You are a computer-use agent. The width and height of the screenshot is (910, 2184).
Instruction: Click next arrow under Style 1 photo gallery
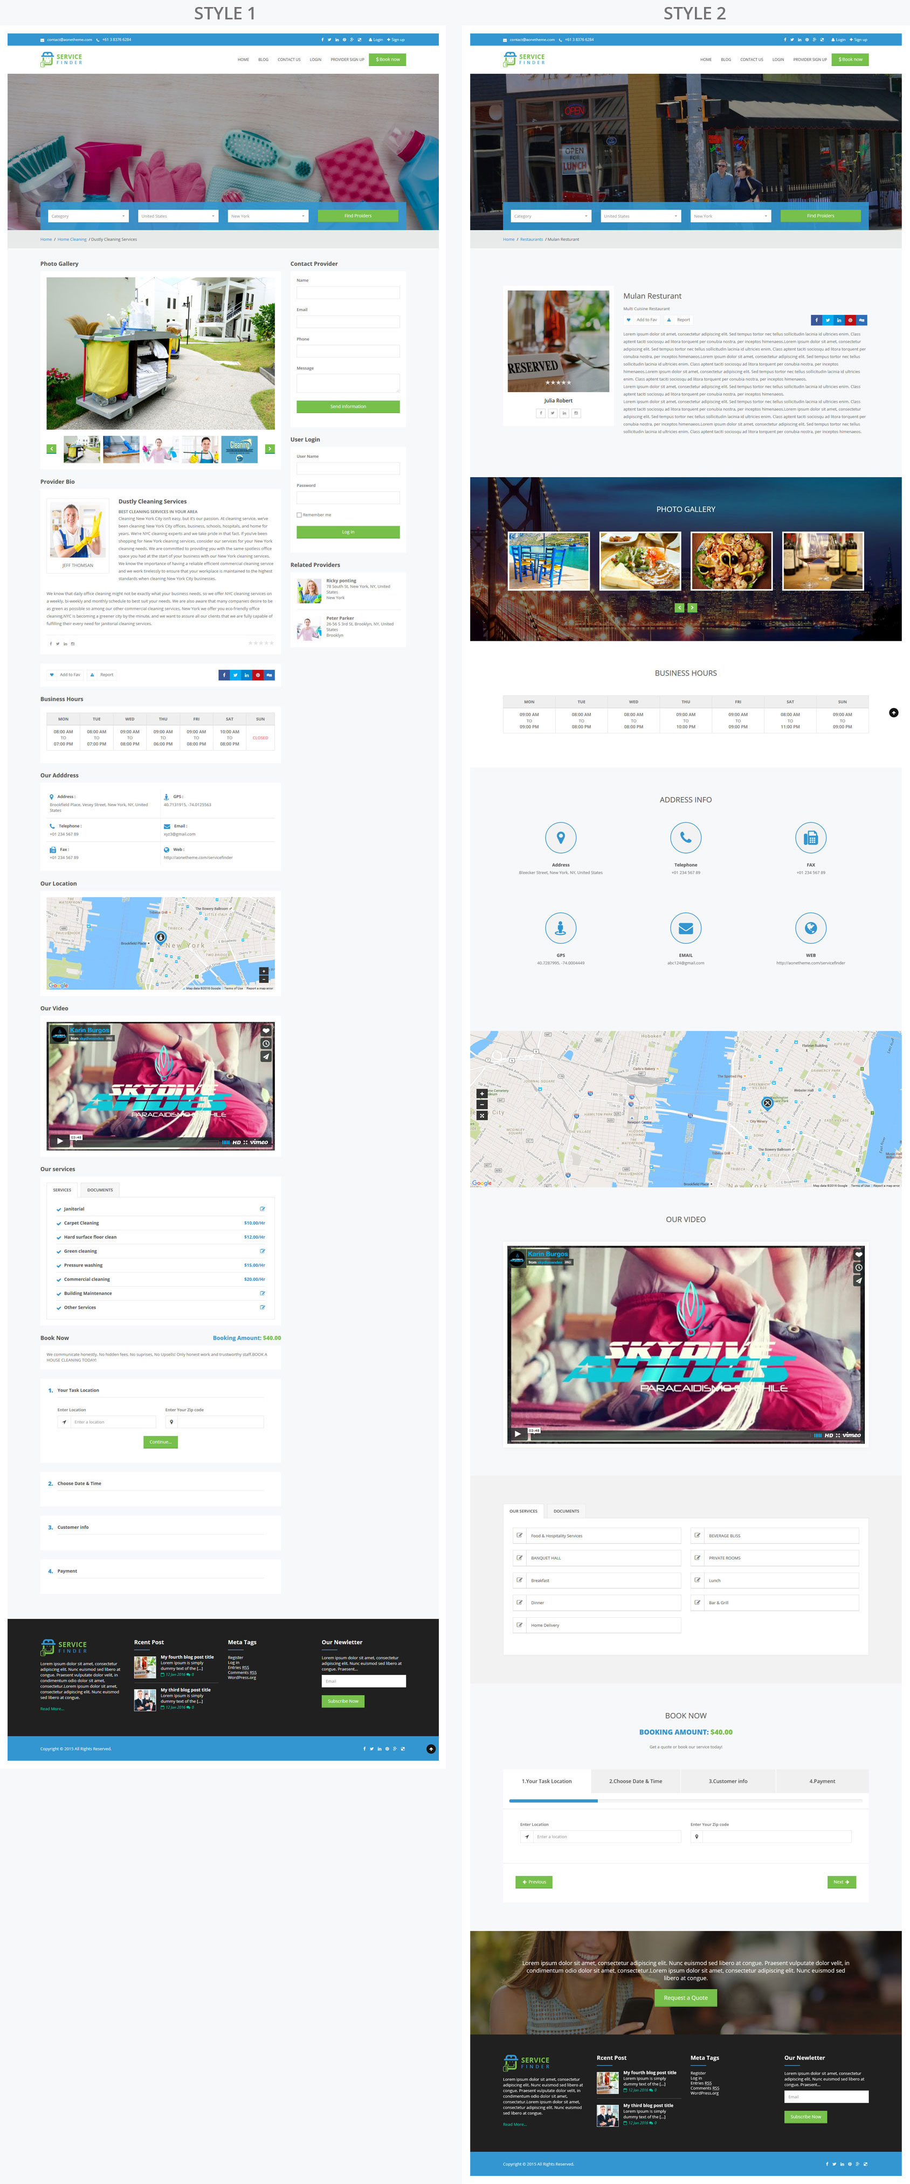tap(270, 449)
